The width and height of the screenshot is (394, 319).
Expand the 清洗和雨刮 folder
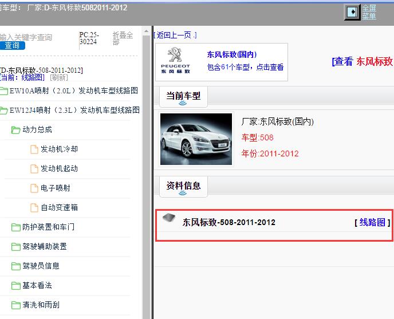(41, 305)
